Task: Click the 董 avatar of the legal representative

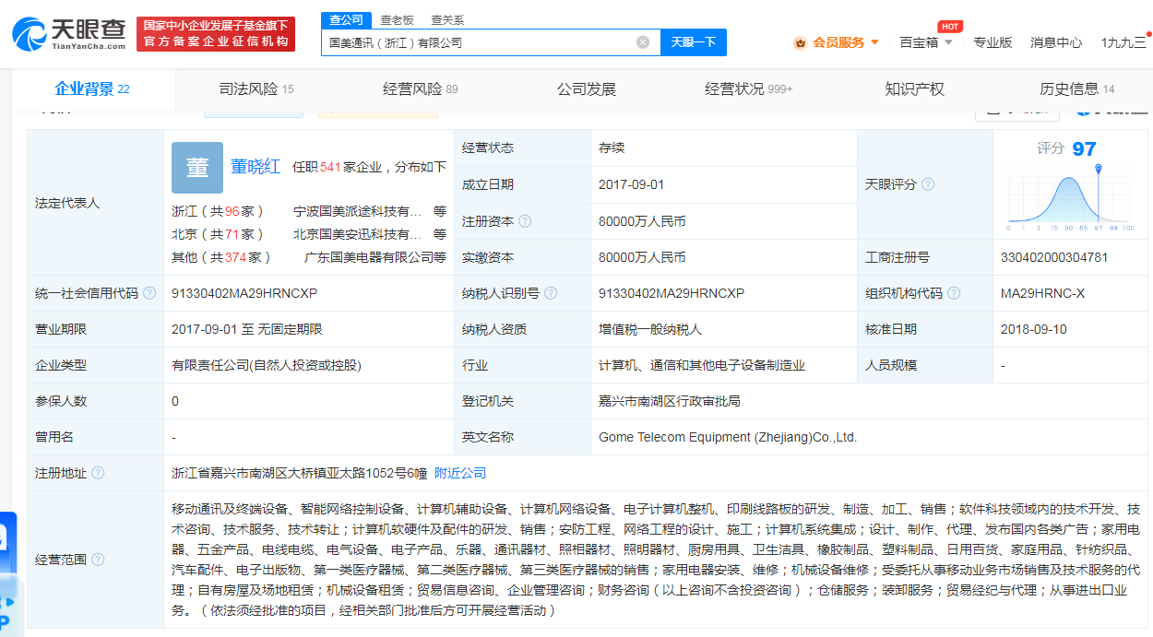Action: (x=197, y=167)
